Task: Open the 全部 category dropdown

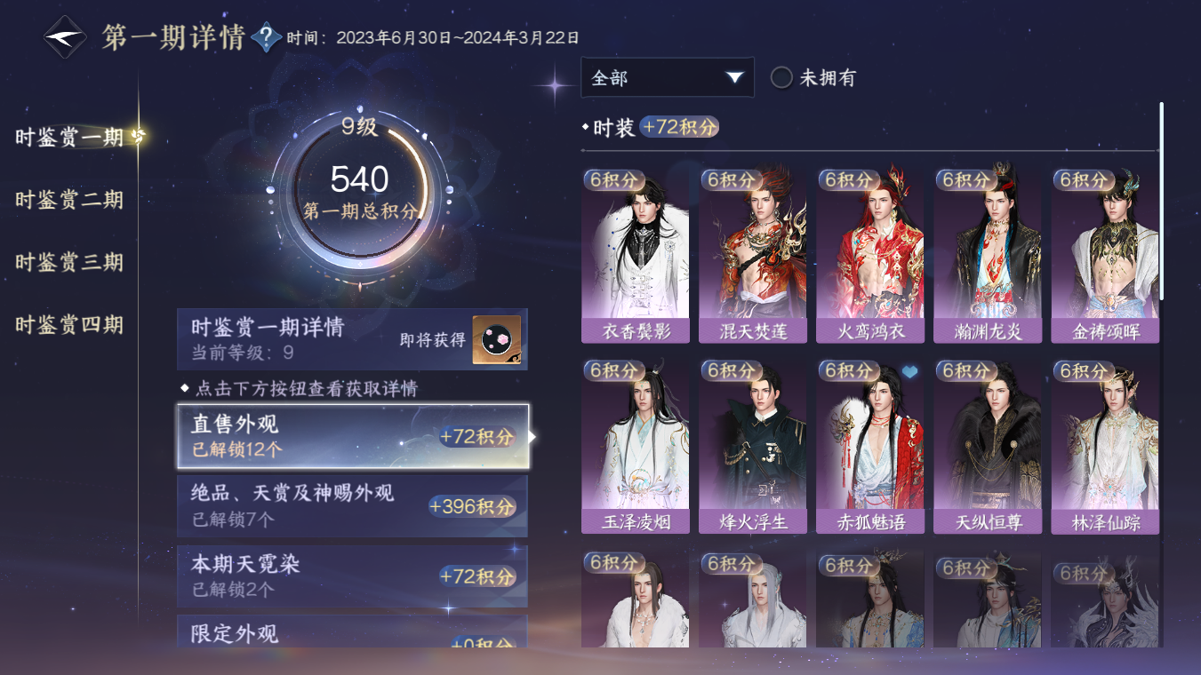Action: point(668,77)
